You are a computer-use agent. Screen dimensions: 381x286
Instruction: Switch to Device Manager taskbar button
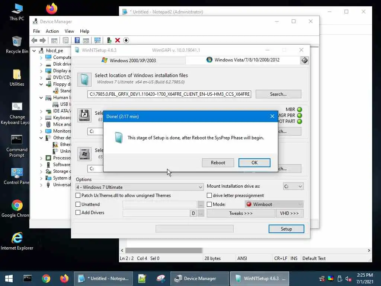pyautogui.click(x=199, y=279)
